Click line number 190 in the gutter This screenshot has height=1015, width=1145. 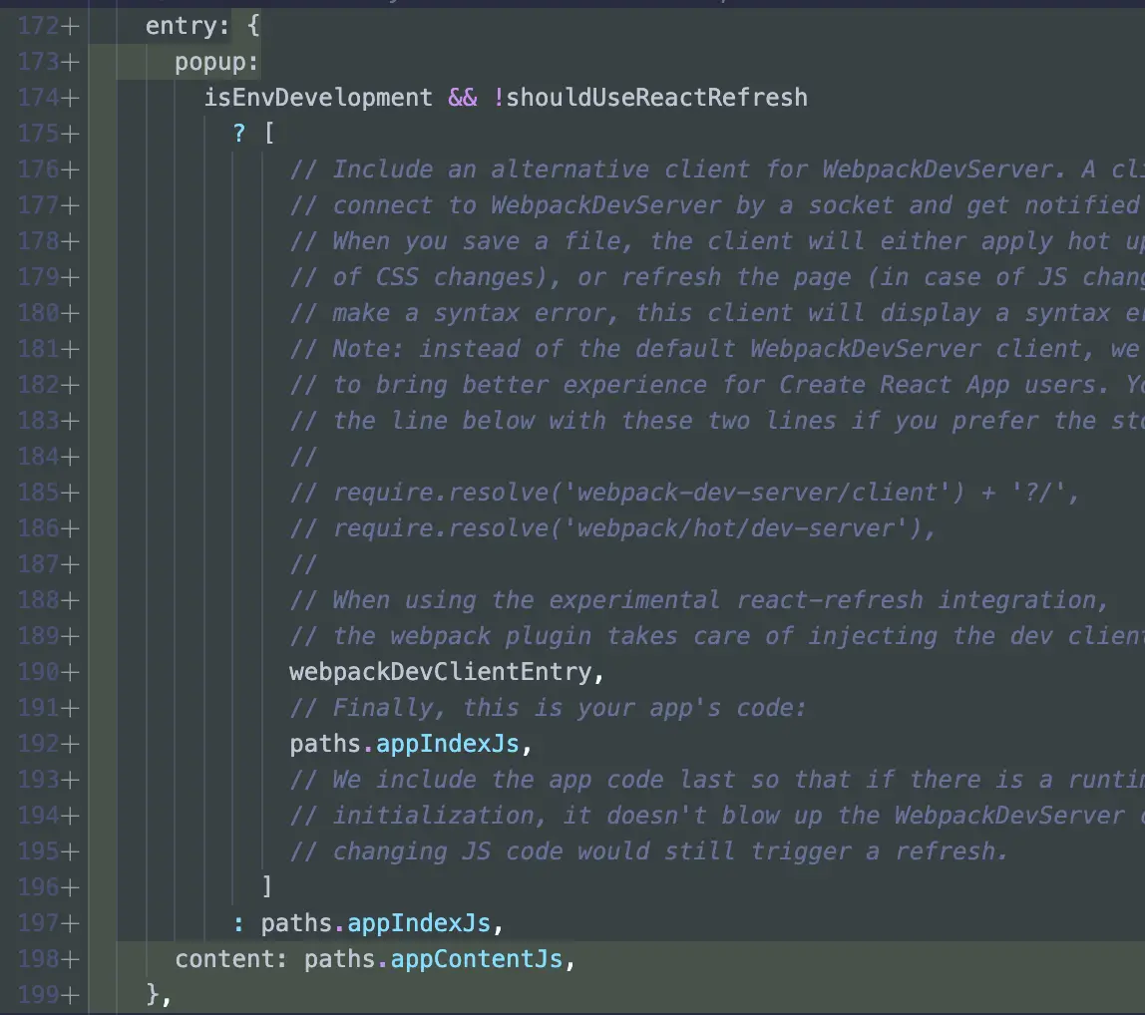pos(39,673)
